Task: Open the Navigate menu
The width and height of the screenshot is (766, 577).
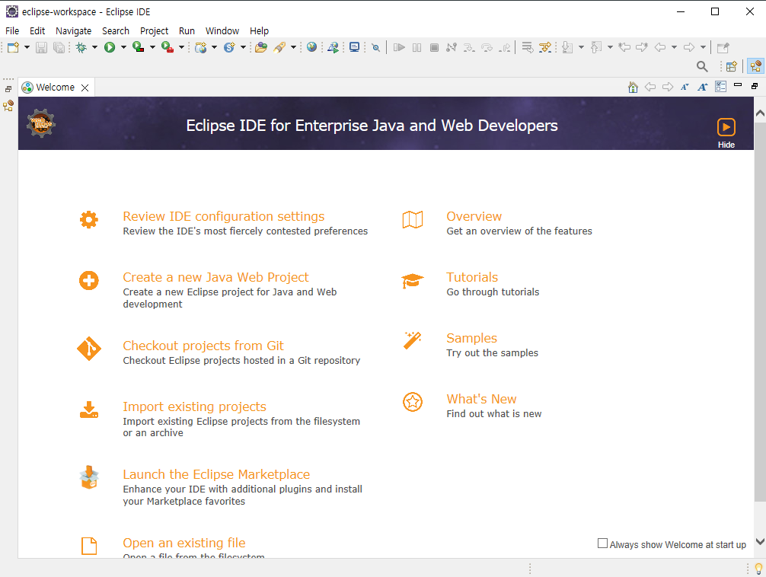Action: [73, 30]
